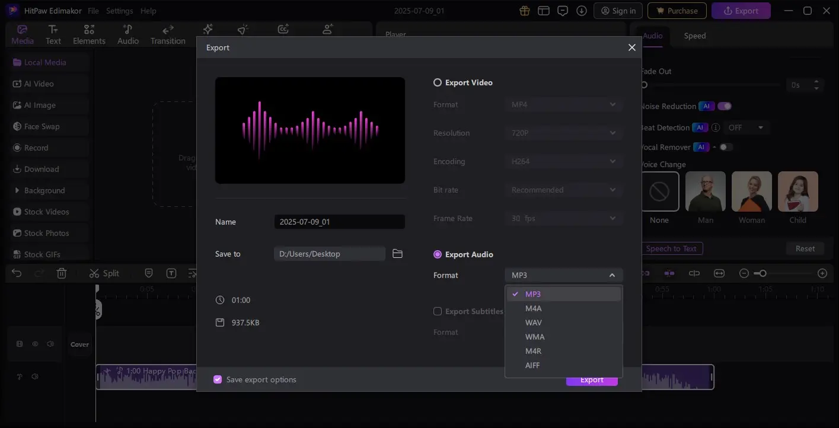Viewport: 839px width, 428px height.
Task: Click the Split scissors tool
Action: click(x=104, y=273)
